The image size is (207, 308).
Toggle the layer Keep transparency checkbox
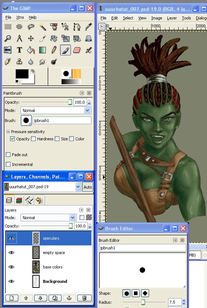click(82, 217)
